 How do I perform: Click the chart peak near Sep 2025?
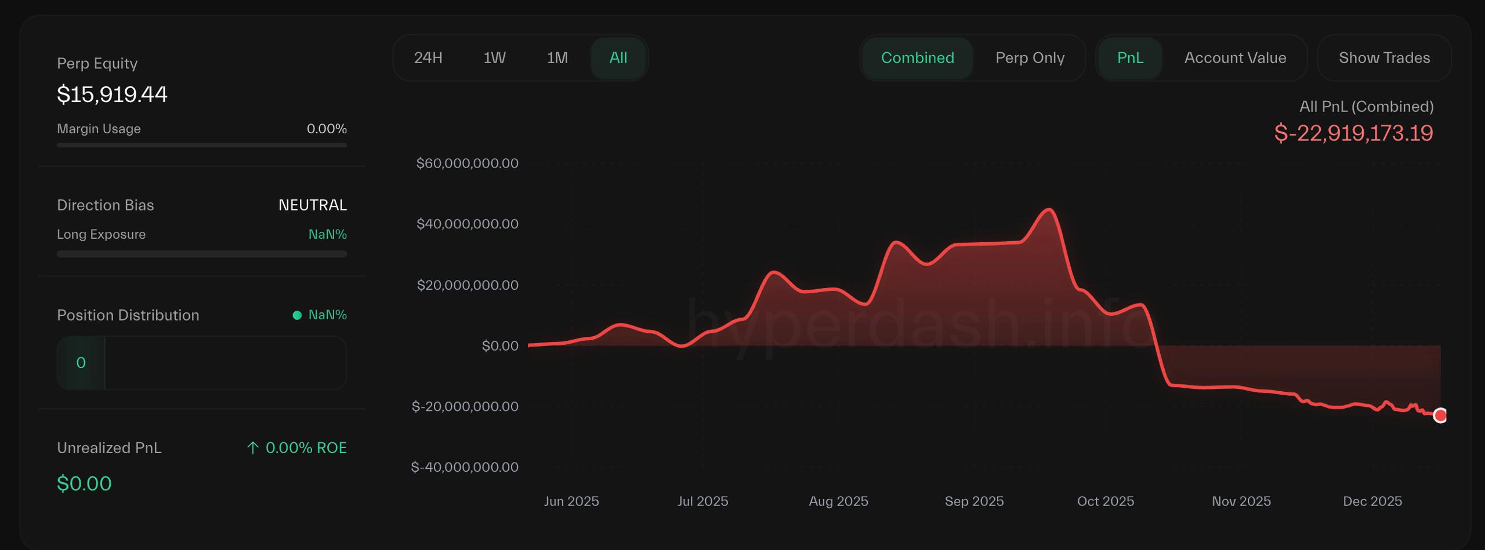(1049, 209)
